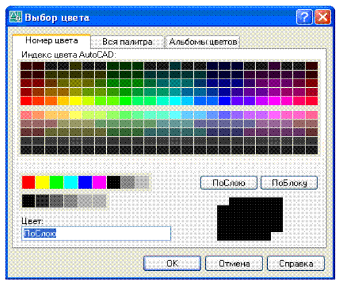Click the Отмена button

234,264
